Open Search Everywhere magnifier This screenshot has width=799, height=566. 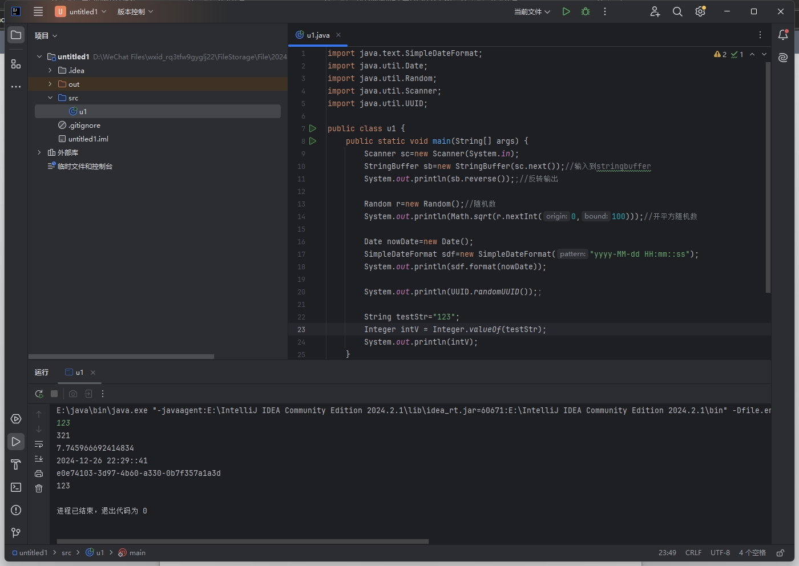pyautogui.click(x=677, y=11)
